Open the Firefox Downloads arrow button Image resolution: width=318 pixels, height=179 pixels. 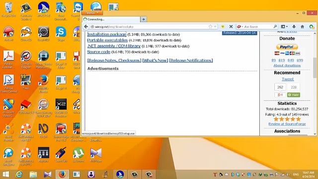[x=294, y=26]
